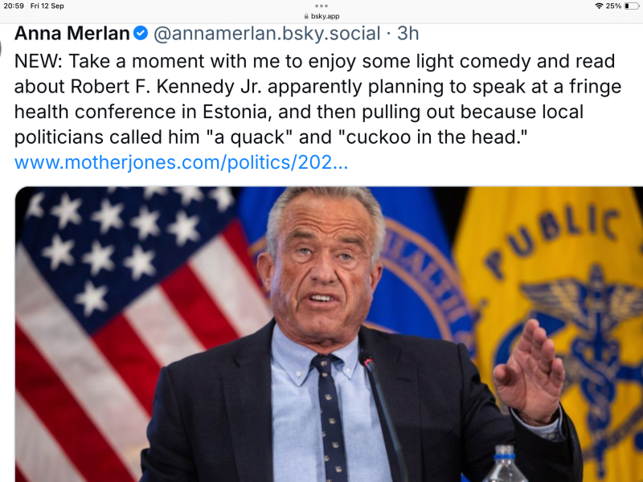Screen dimensions: 643x482
Task: Click the padlock icon beside bsky.app
Action: coord(306,15)
